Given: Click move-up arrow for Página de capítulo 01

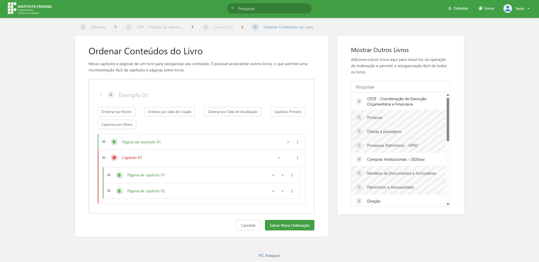Looking at the screenshot, I should (x=273, y=175).
